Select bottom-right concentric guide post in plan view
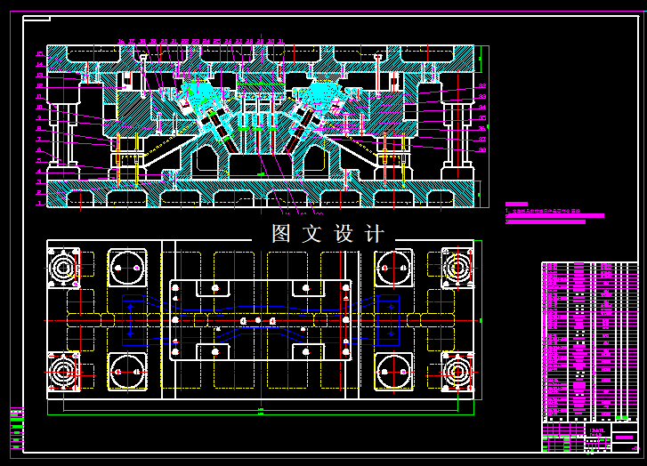Viewport: 647px width, 466px height. pos(457,372)
